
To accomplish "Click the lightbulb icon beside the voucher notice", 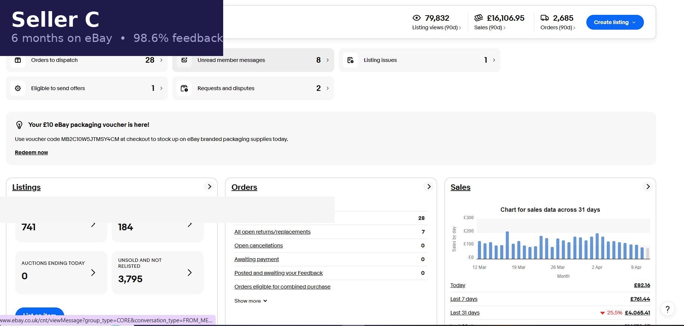I will coord(19,125).
